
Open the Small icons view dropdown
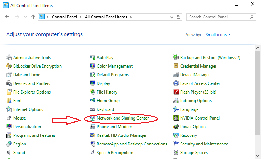pos(218,34)
